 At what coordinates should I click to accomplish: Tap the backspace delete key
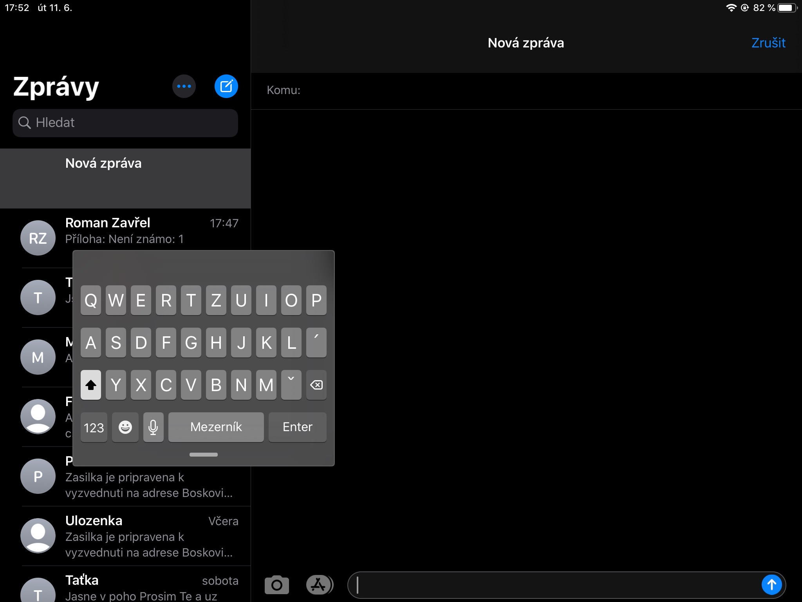click(x=316, y=385)
